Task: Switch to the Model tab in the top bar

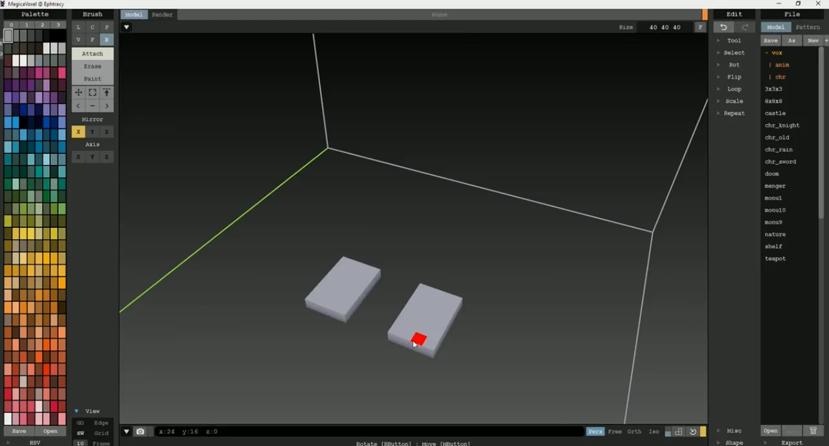Action: pos(134,14)
